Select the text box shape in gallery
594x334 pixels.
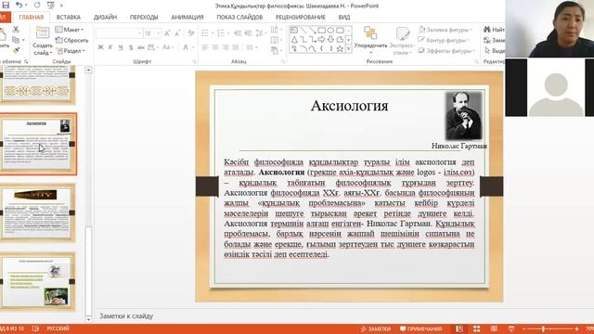point(294,30)
